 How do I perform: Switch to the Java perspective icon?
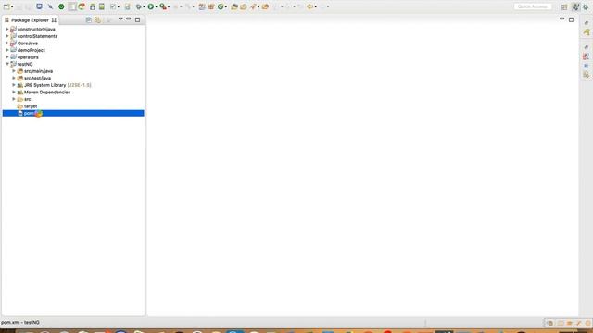pyautogui.click(x=575, y=7)
